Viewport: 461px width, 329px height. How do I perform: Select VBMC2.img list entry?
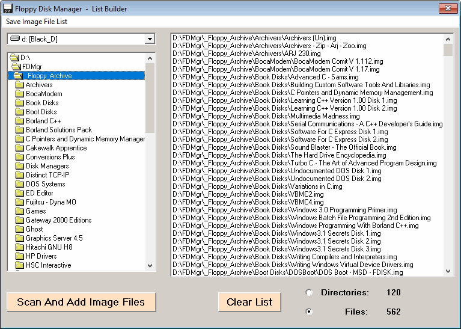coord(248,194)
